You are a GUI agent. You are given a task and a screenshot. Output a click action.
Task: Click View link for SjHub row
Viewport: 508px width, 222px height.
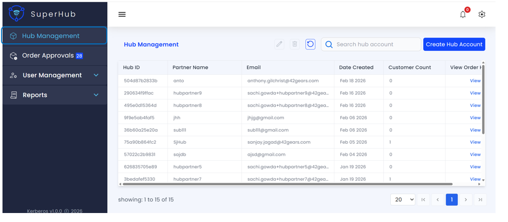(475, 142)
